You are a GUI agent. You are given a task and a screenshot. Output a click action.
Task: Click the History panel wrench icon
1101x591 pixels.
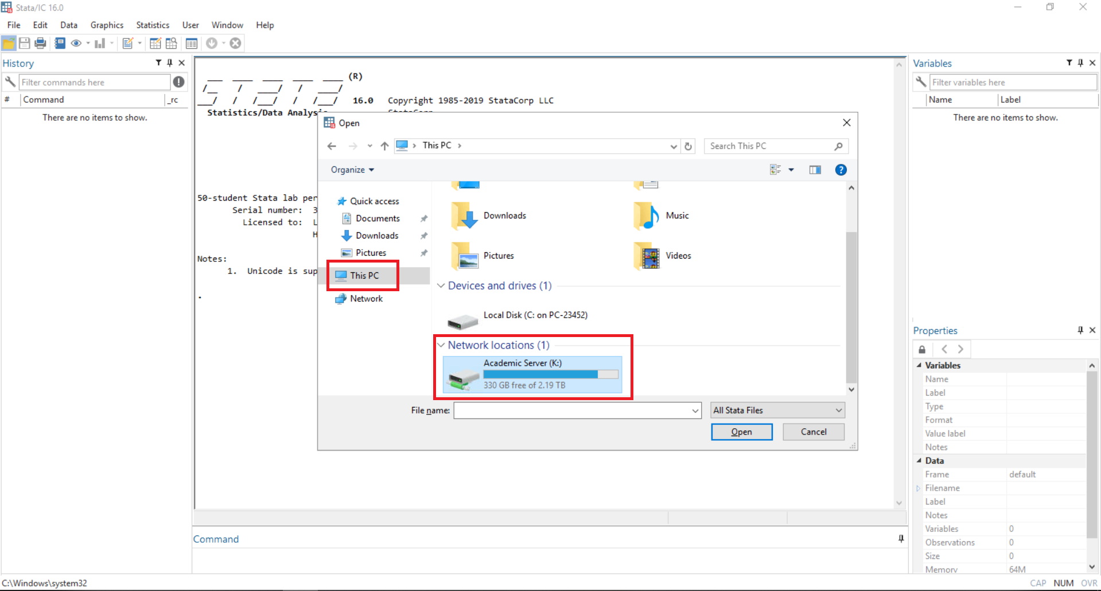[x=10, y=82]
